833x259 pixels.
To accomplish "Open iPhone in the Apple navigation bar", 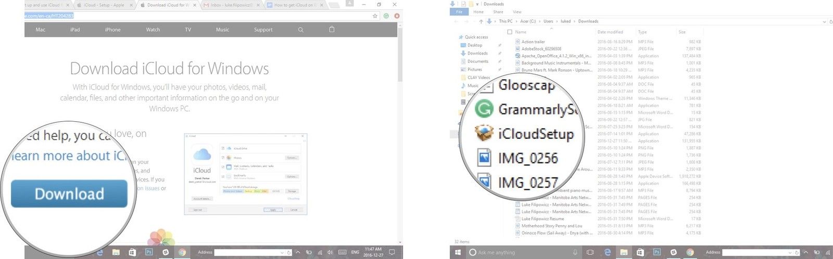I will point(112,30).
